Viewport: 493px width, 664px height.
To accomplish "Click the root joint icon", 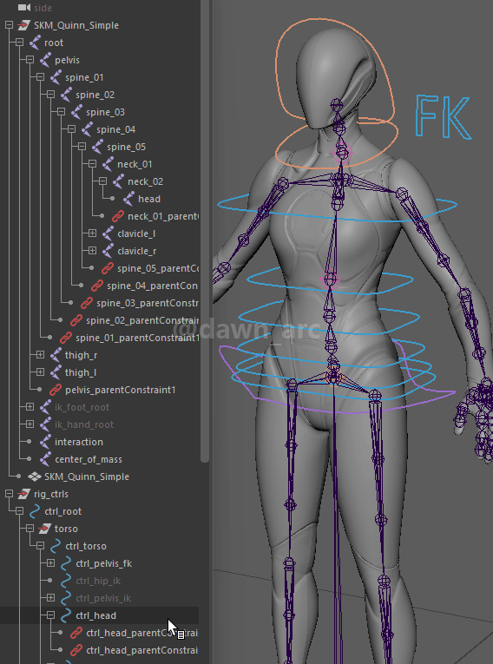I will coord(35,43).
